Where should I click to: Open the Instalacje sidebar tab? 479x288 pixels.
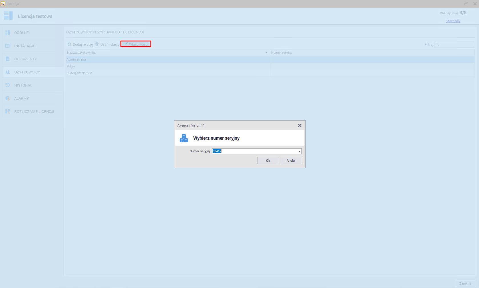[x=25, y=46]
